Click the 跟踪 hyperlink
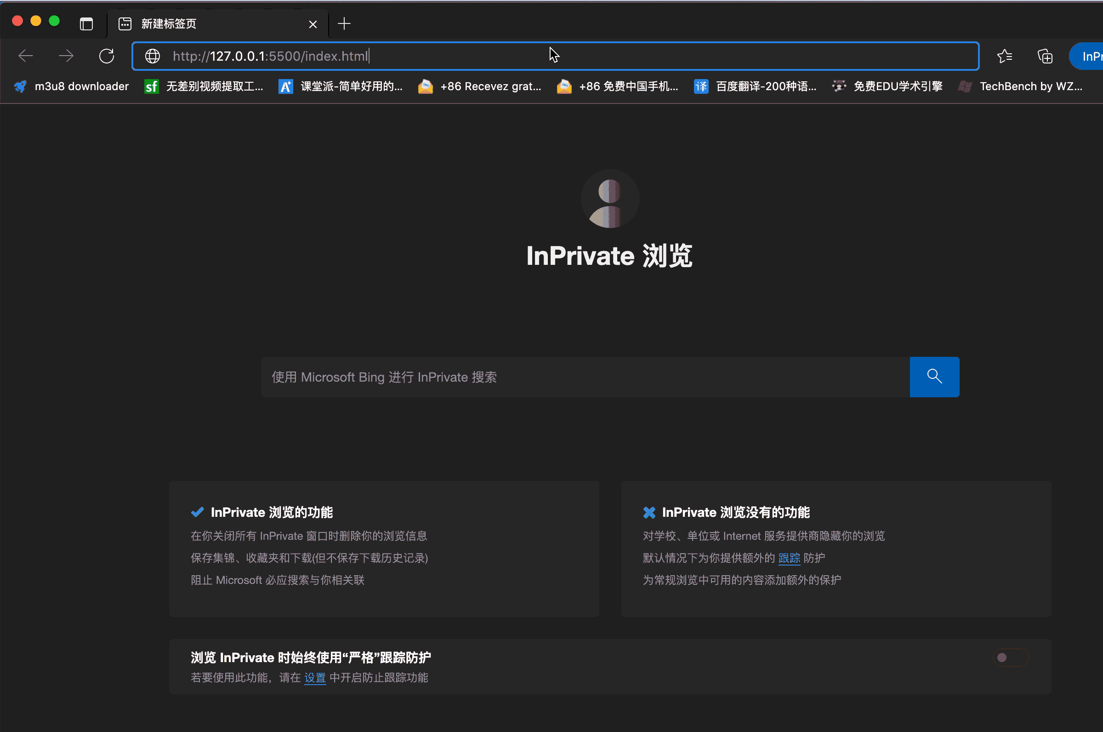 (789, 558)
